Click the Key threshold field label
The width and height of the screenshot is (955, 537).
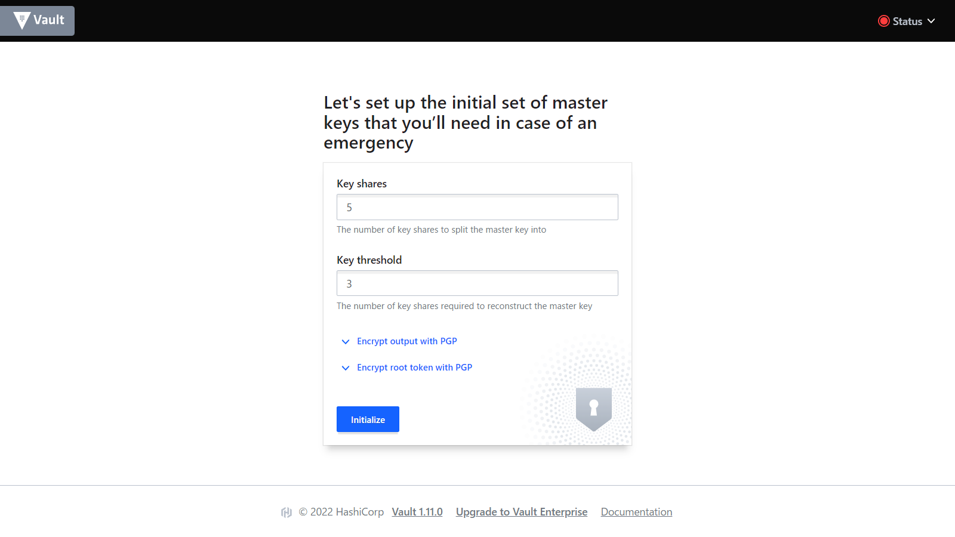(369, 260)
